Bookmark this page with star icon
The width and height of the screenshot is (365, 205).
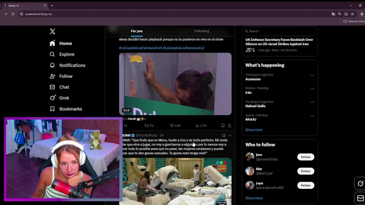[x=352, y=14]
